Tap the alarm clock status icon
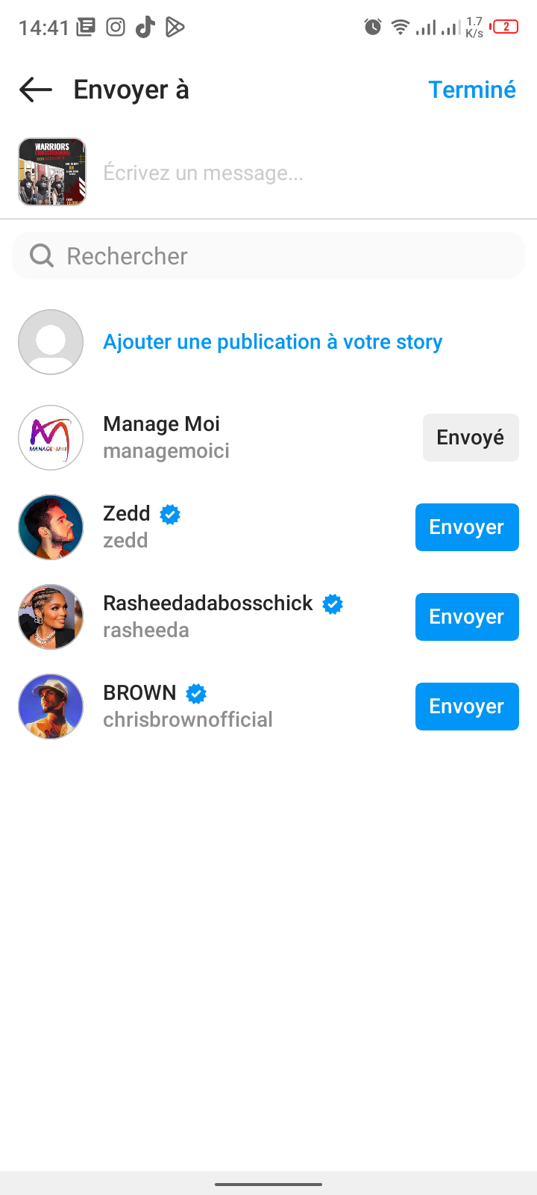537x1195 pixels. coord(373,28)
